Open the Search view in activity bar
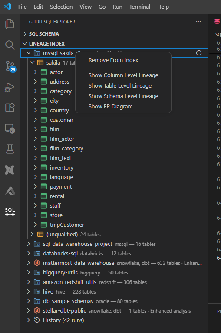The width and height of the screenshot is (221, 333). pyautogui.click(x=10, y=45)
